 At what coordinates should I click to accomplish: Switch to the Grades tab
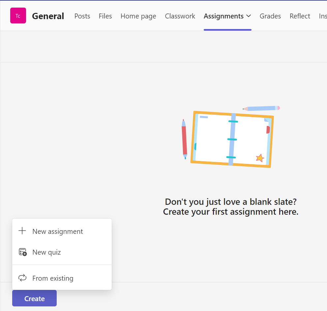coord(270,16)
